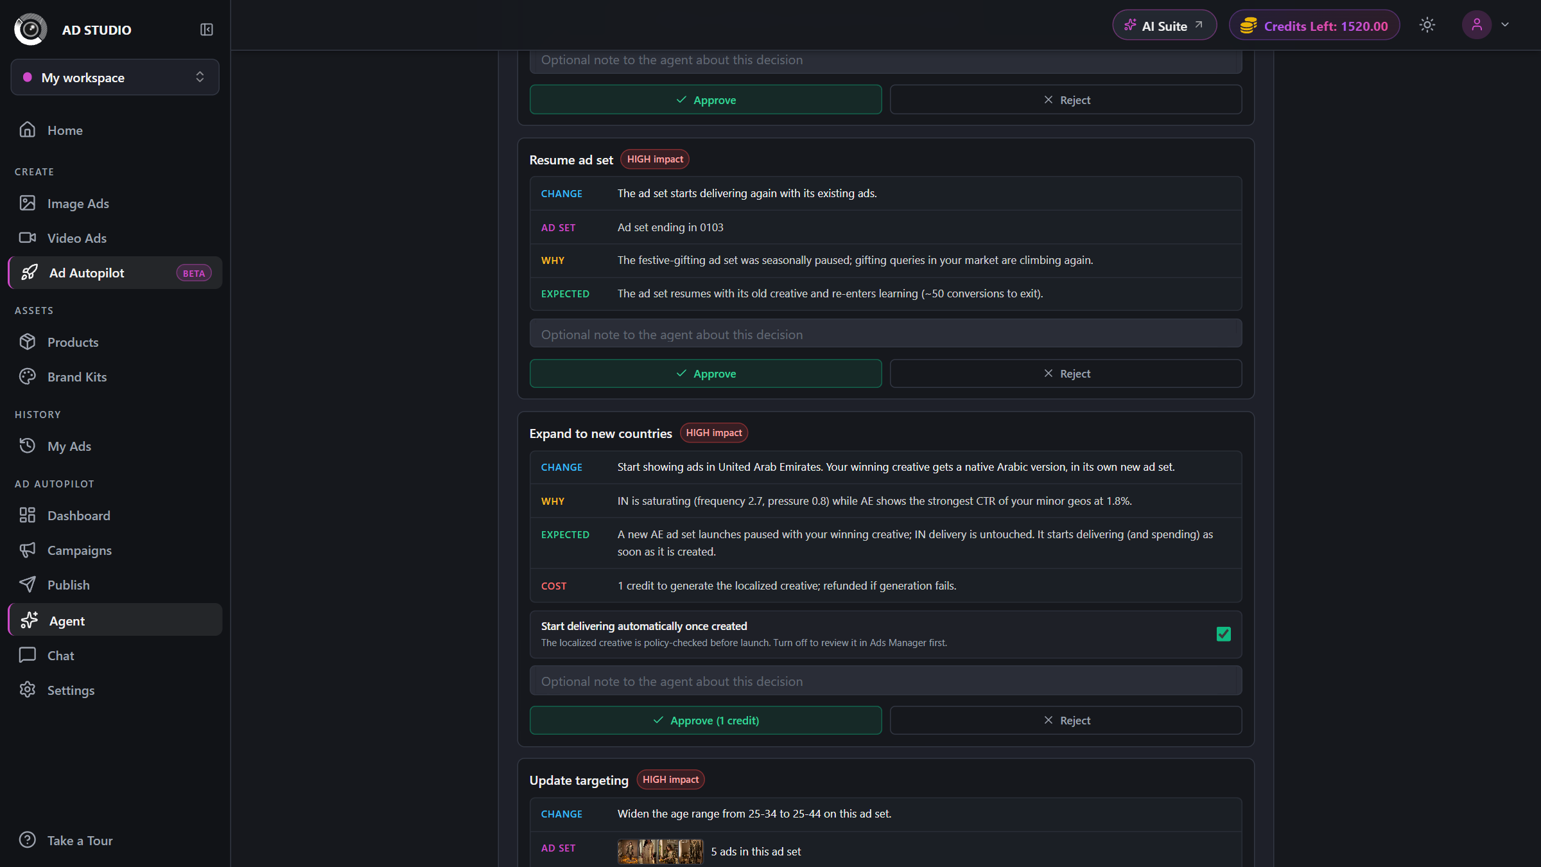Click the Campaigns megaphone icon

(x=27, y=550)
